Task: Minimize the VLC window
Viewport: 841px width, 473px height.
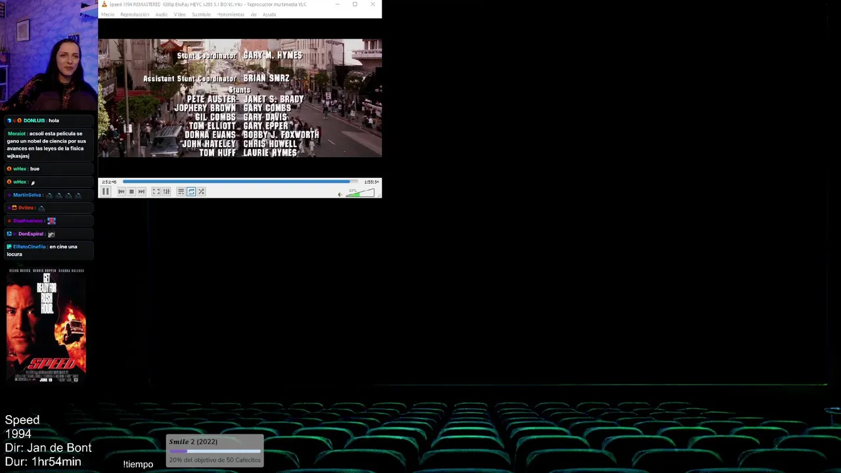Action: click(x=338, y=5)
